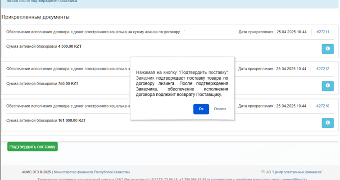Open Министерство финансов Республики Казахстан footer link

pos(92,172)
